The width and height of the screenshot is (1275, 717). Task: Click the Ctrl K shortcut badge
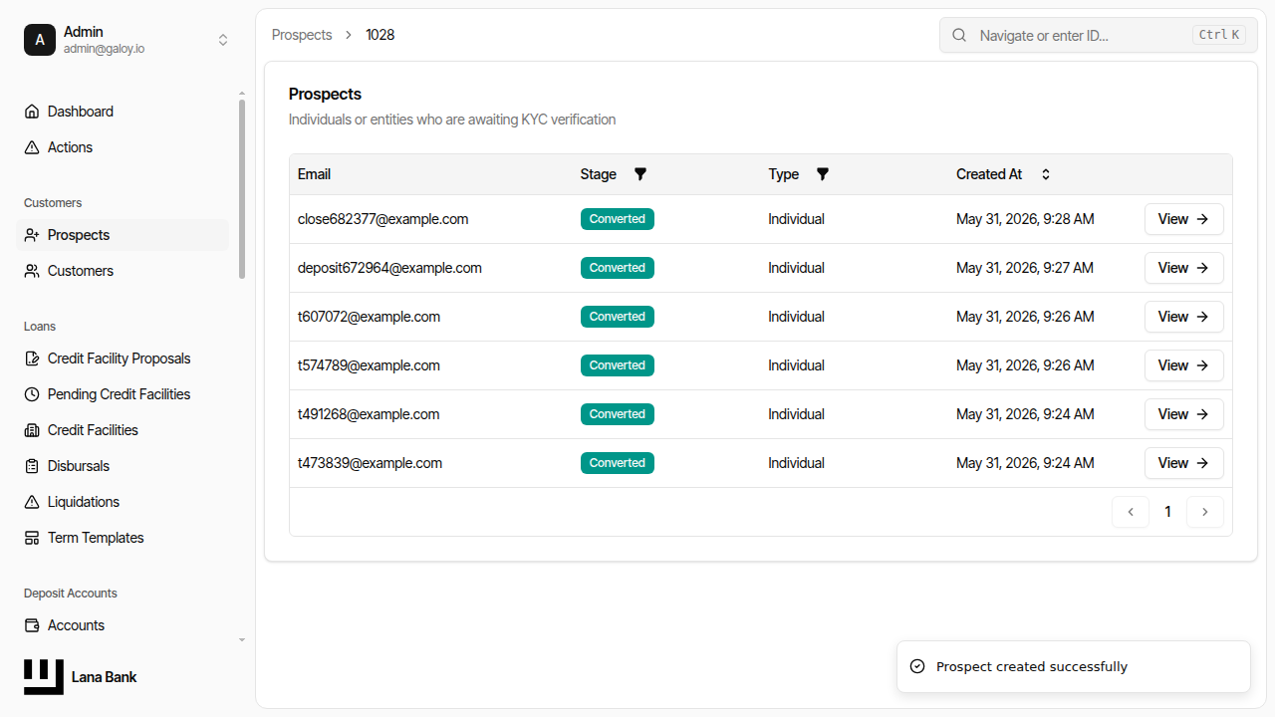click(1219, 35)
